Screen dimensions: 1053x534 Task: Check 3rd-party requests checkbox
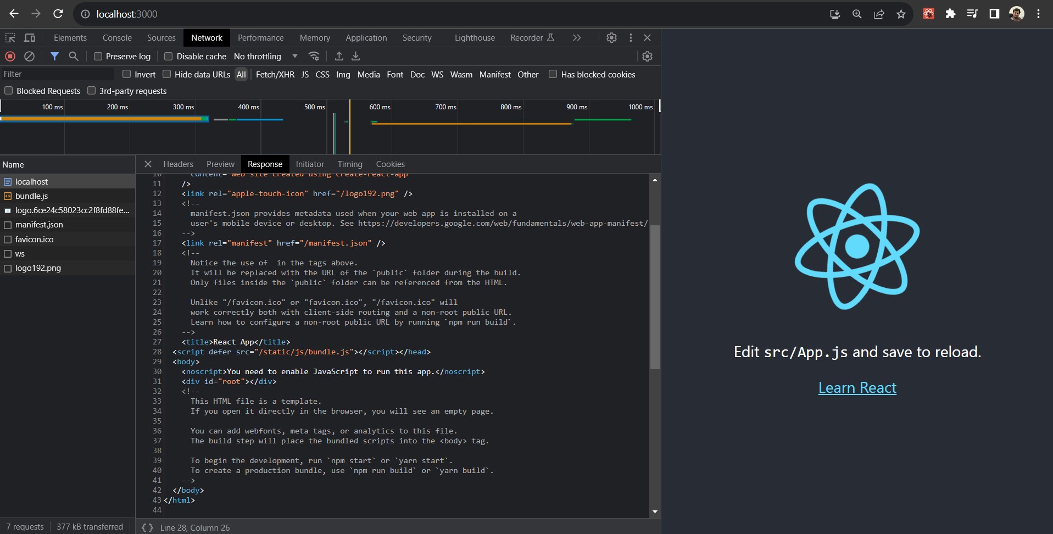tap(91, 91)
